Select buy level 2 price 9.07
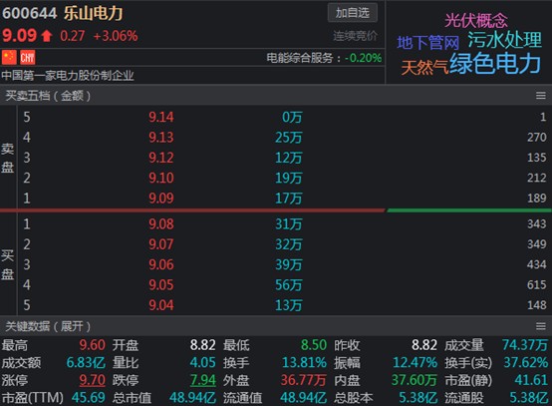The image size is (552, 406). (x=161, y=244)
